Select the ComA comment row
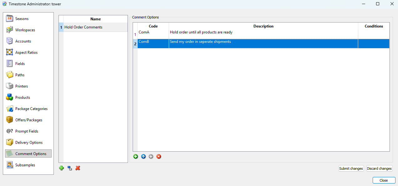This screenshot has width=398, height=186. click(219, 32)
